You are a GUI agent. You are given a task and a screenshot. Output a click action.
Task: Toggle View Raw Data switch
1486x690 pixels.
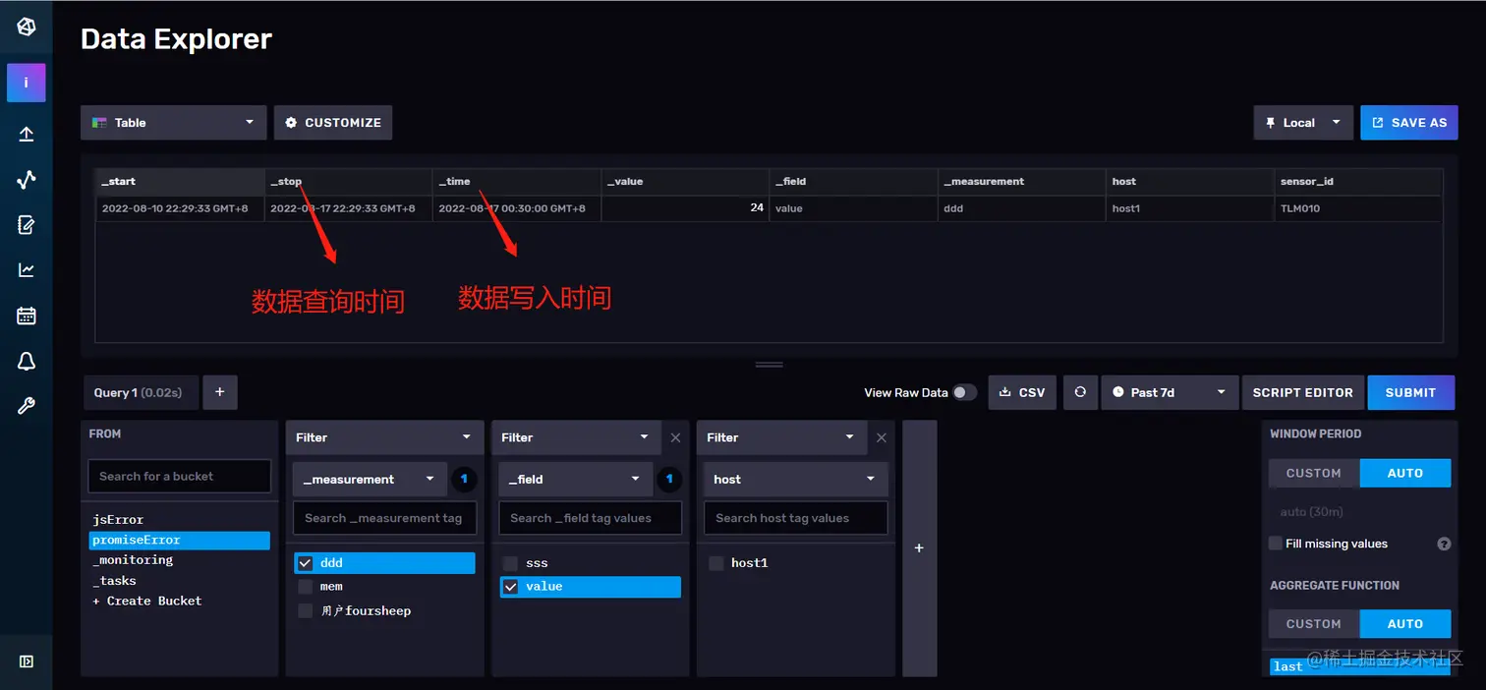pyautogui.click(x=965, y=392)
